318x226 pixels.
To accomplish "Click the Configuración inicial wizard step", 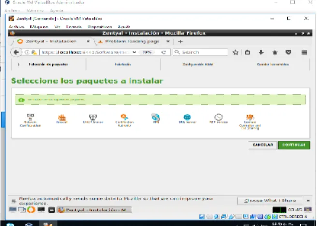I will coord(198,64).
